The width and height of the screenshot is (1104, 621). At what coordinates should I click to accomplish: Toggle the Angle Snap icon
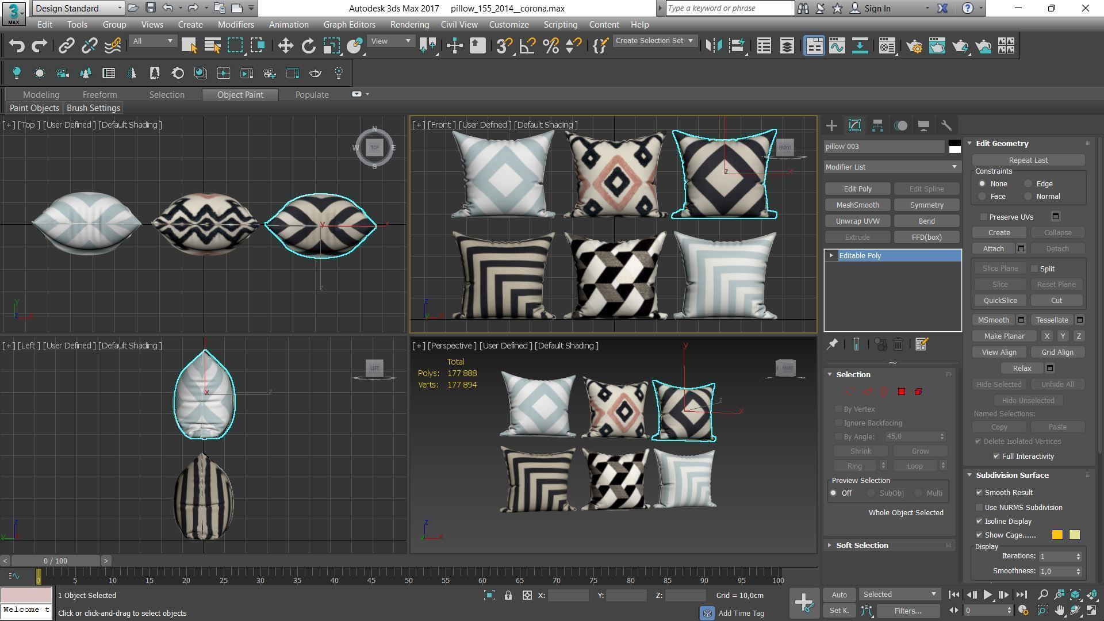[x=527, y=46]
